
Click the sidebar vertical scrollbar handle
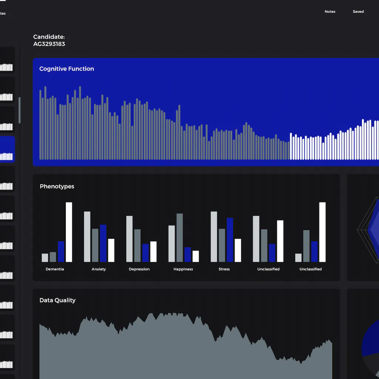point(20,110)
